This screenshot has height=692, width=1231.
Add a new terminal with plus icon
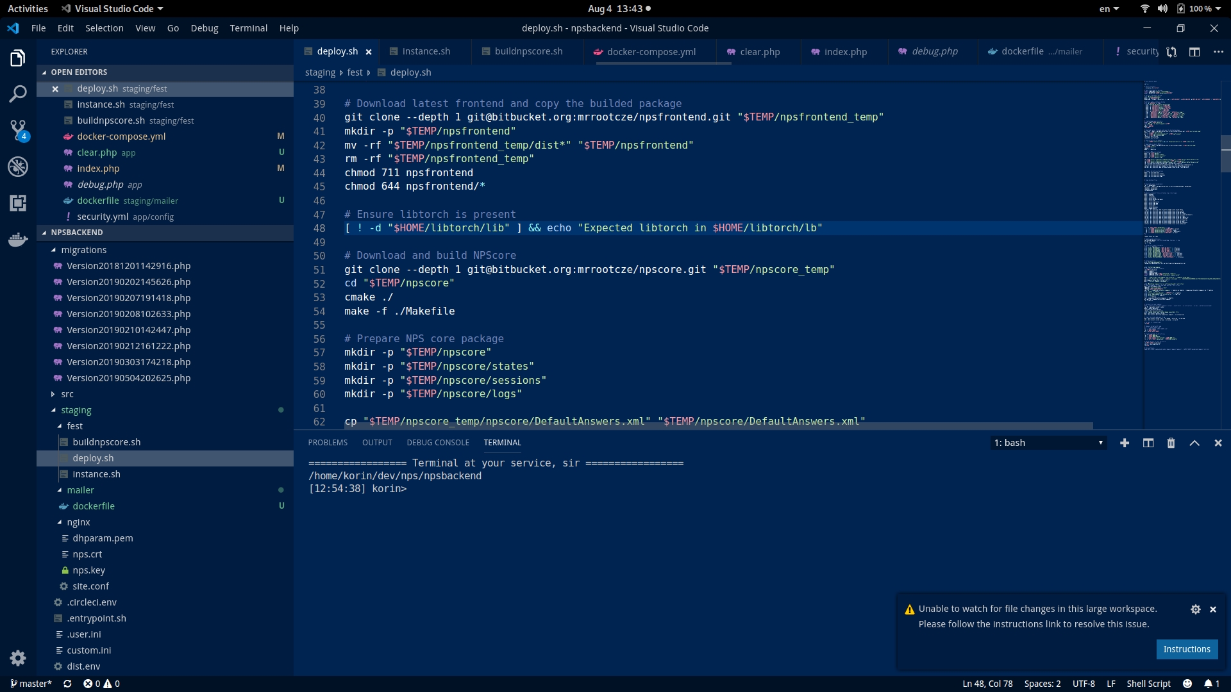point(1124,443)
